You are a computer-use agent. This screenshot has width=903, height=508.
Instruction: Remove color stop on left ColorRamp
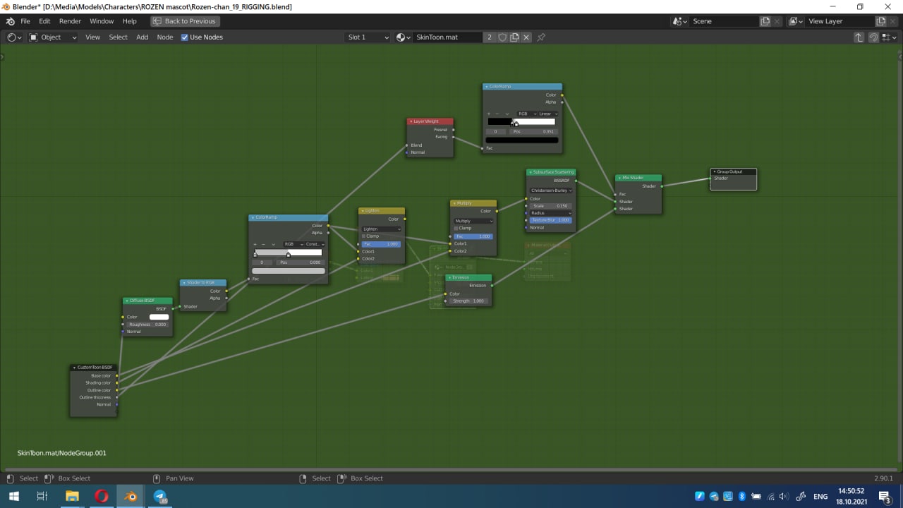point(263,244)
